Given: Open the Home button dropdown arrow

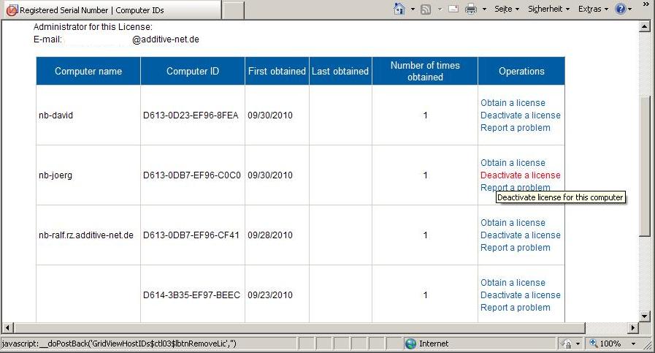Looking at the screenshot, I should point(413,10).
